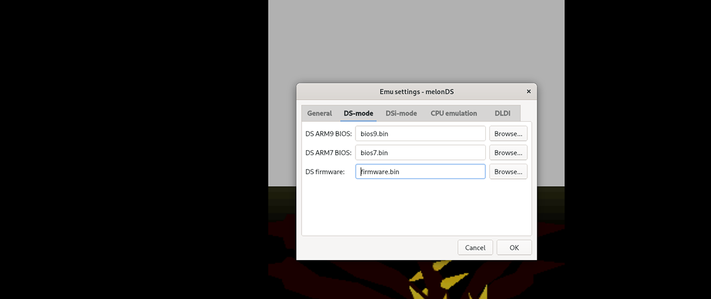Close the Emu settings dialog
The height and width of the screenshot is (299, 711).
point(529,92)
